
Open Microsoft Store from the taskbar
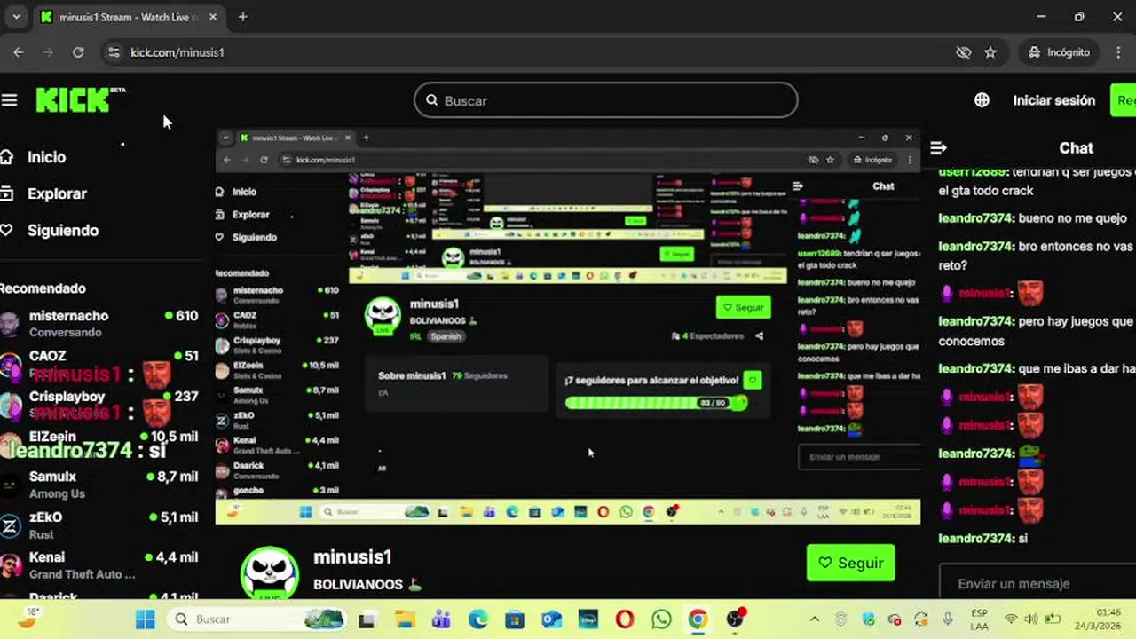pos(515,619)
